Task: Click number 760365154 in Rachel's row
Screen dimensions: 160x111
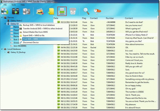Action: pyautogui.click(x=111, y=47)
